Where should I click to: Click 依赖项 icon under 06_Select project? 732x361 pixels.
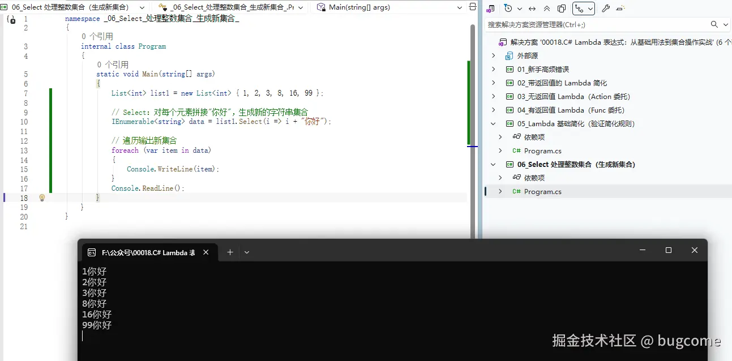tap(516, 178)
